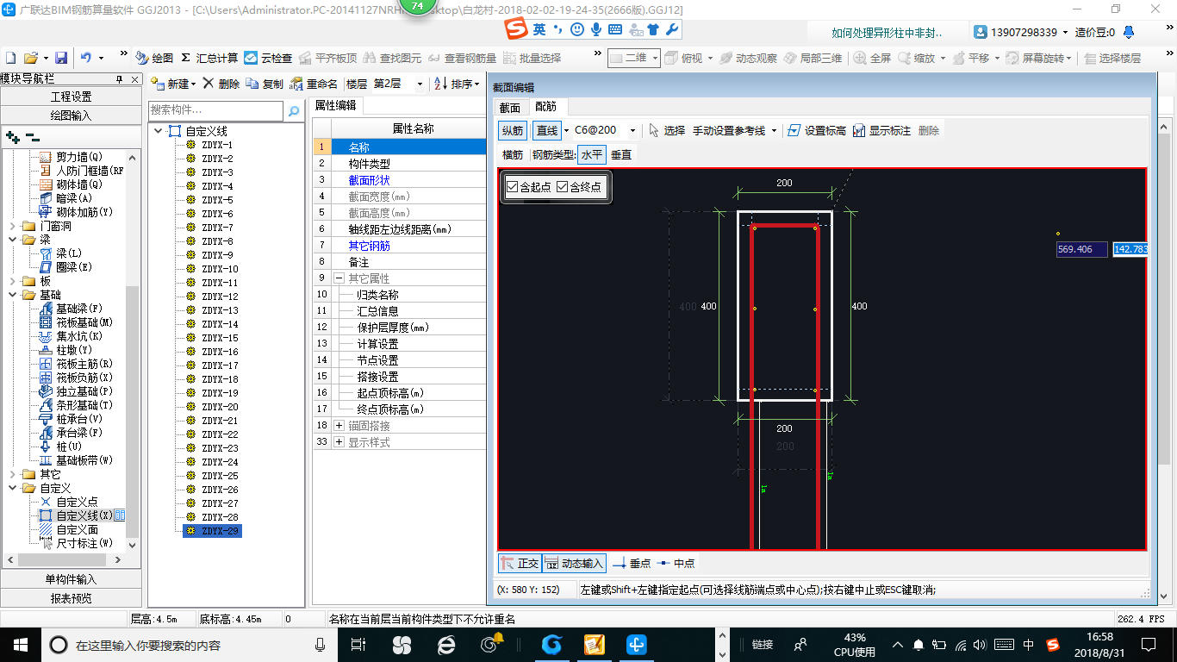
Task: Click the Open folder icon
Action: (31, 58)
